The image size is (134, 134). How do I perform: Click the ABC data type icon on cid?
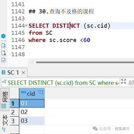24,92
